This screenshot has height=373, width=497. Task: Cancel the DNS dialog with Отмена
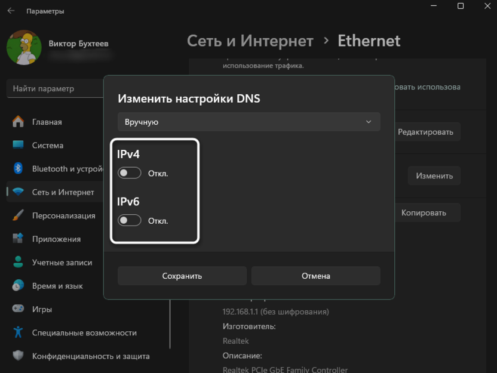(x=315, y=275)
